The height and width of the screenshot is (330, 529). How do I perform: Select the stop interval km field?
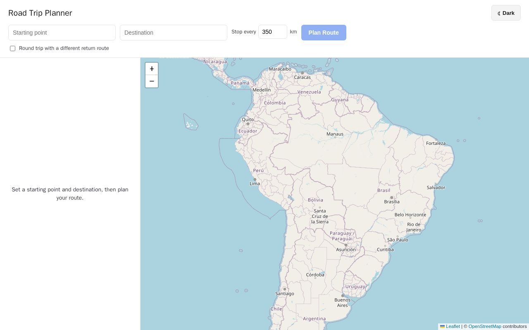click(273, 32)
